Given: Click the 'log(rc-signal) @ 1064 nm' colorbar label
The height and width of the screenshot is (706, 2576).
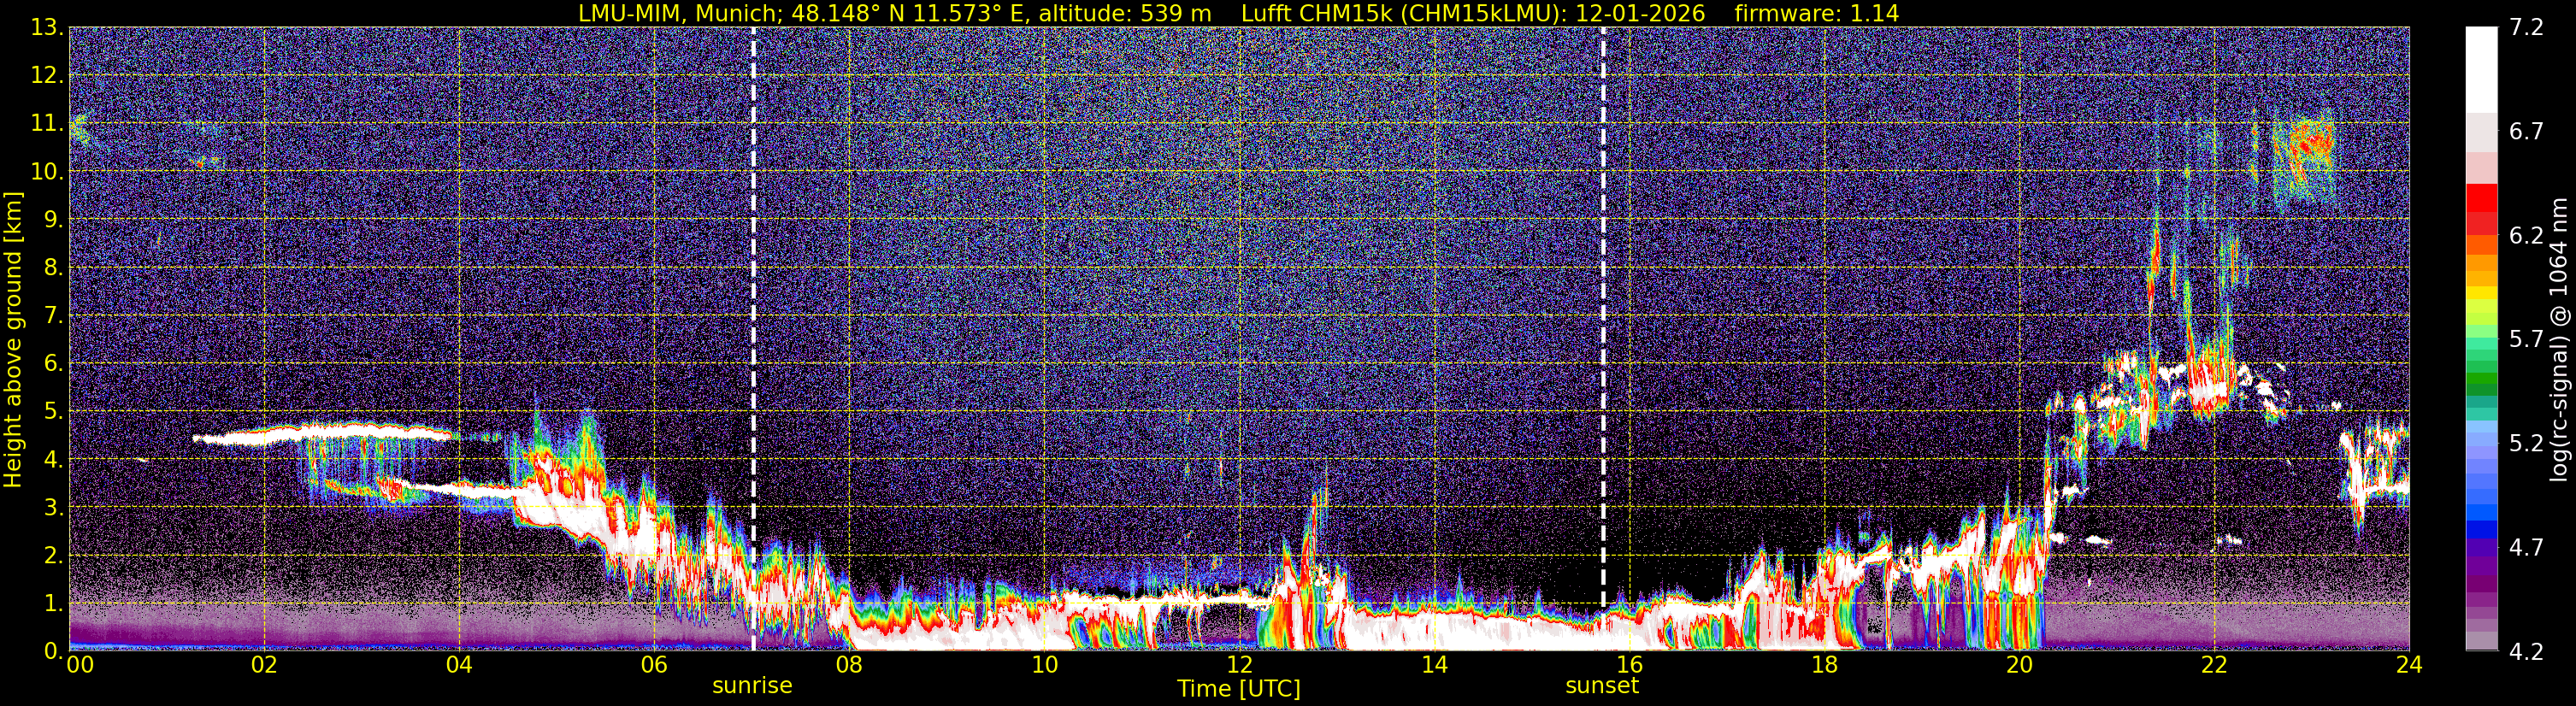Looking at the screenshot, I should coord(2558,339).
